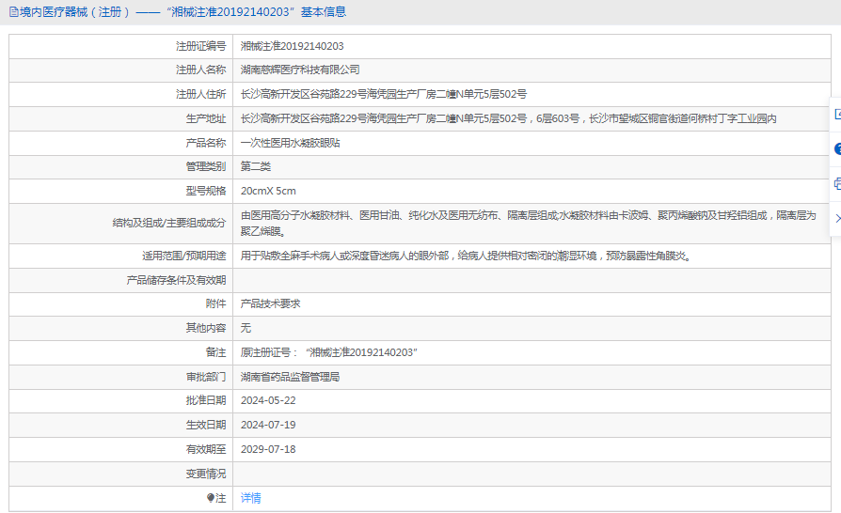Select the 审批部门 label cell

click(x=120, y=377)
